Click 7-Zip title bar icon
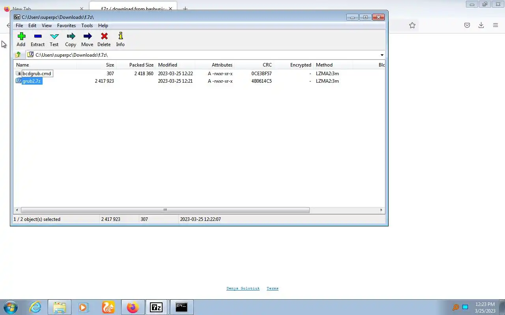The height and width of the screenshot is (315, 505). click(17, 17)
